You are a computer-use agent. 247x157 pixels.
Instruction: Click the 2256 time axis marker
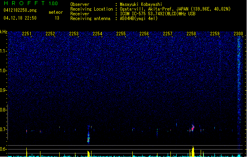(x=144, y=34)
